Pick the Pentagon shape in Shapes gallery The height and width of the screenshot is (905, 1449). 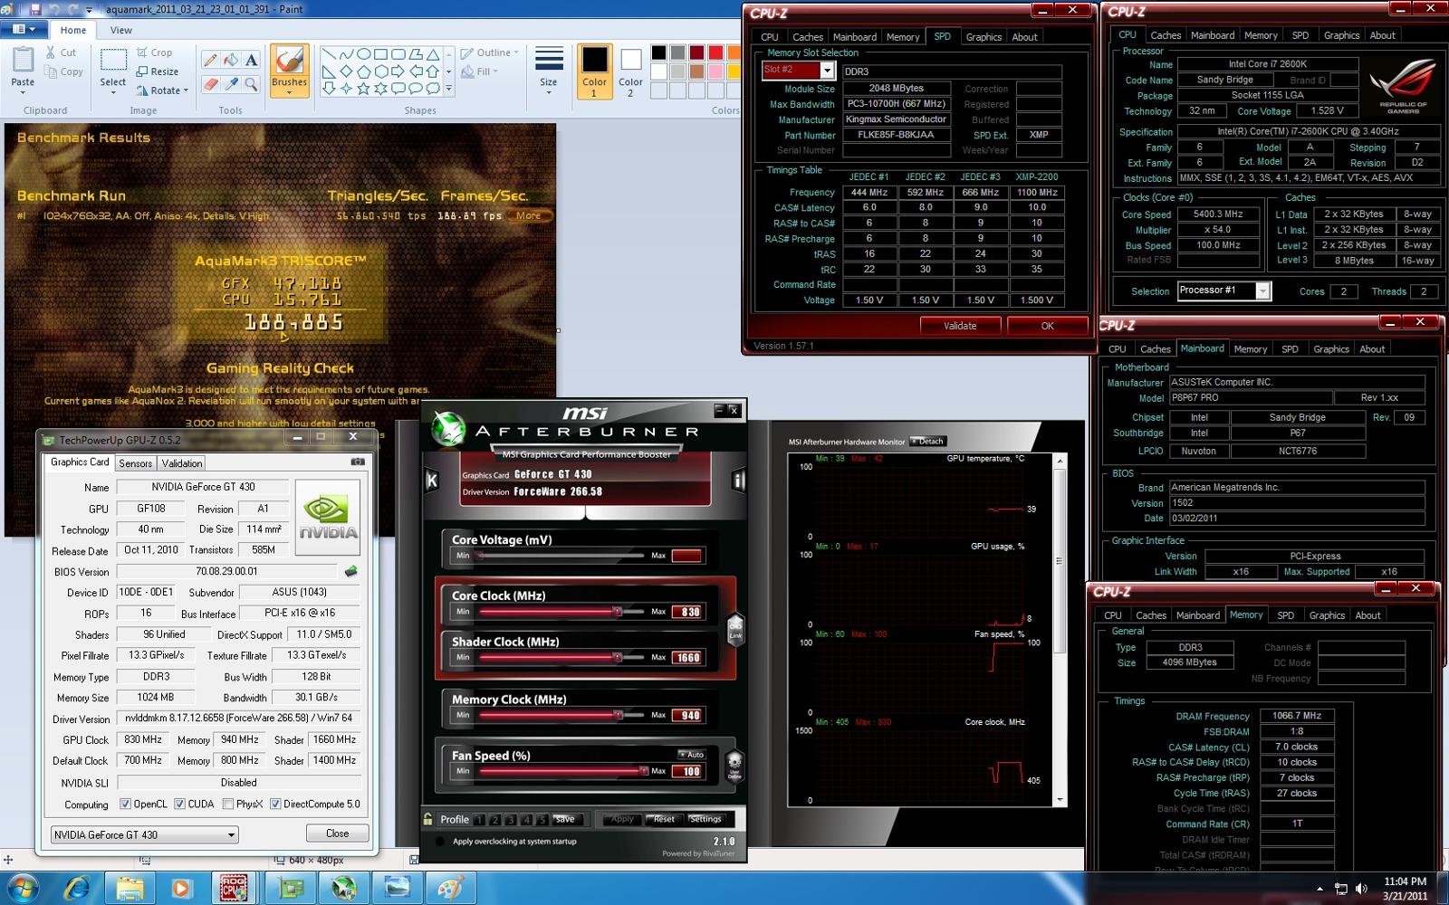(x=363, y=71)
